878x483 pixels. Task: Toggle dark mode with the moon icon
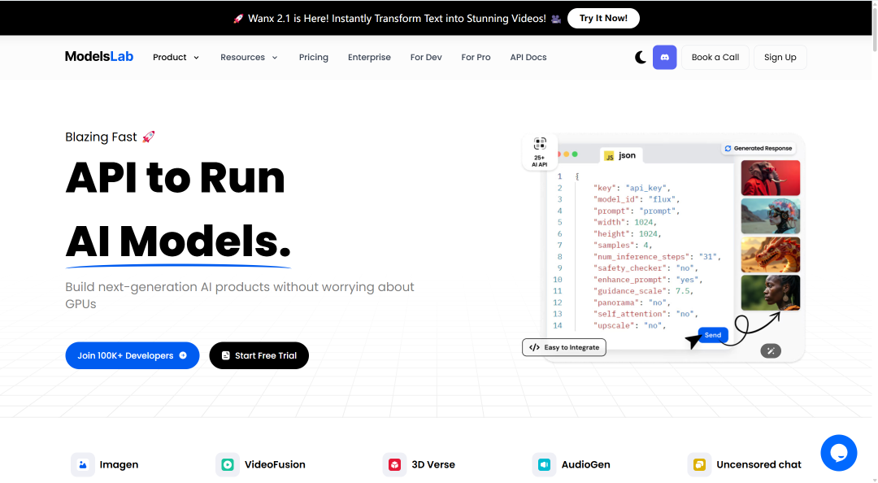[641, 57]
